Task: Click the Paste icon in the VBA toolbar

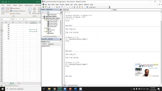Action: coord(57,7)
